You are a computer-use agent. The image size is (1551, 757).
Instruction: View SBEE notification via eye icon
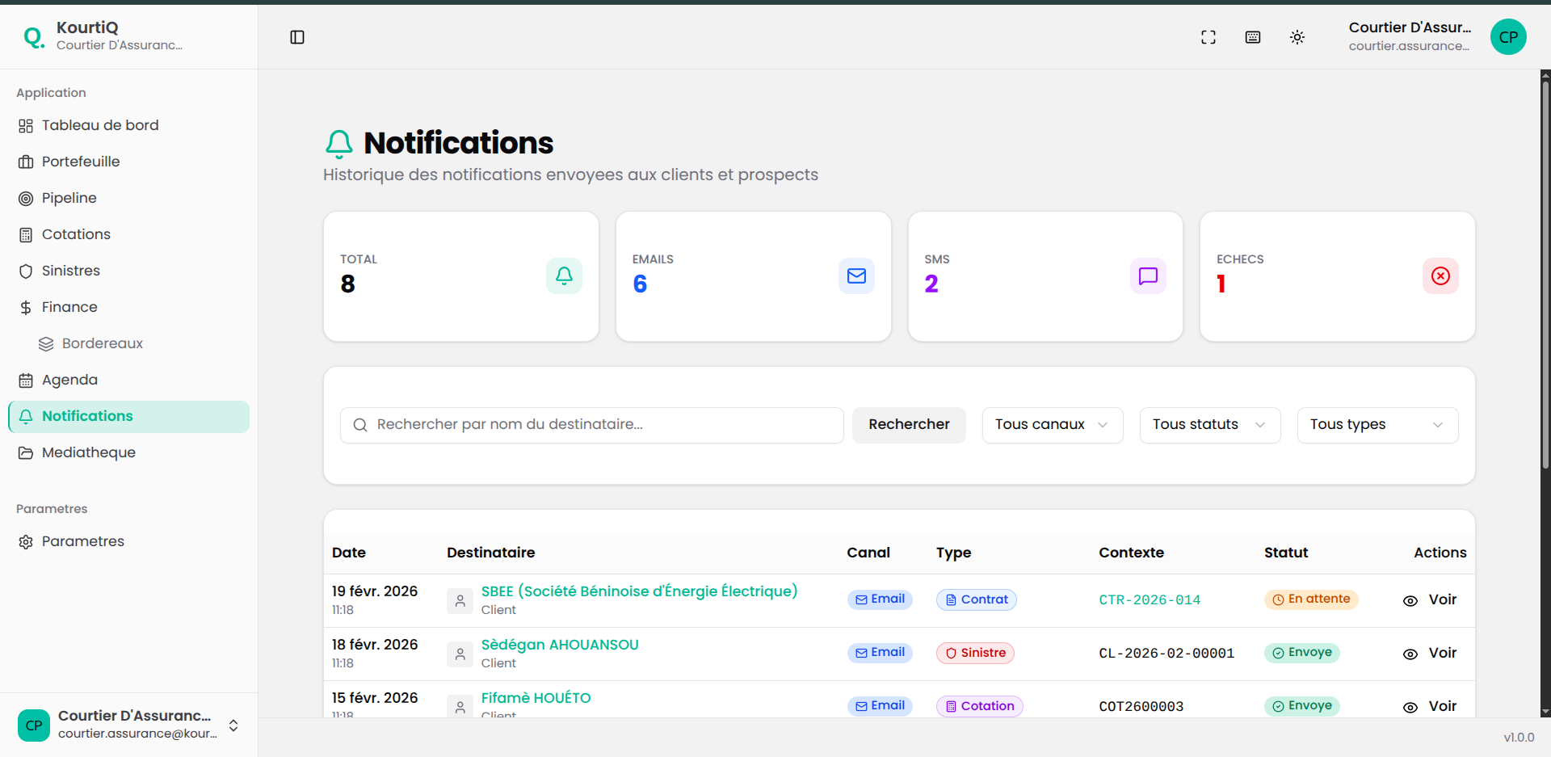[x=1410, y=600]
